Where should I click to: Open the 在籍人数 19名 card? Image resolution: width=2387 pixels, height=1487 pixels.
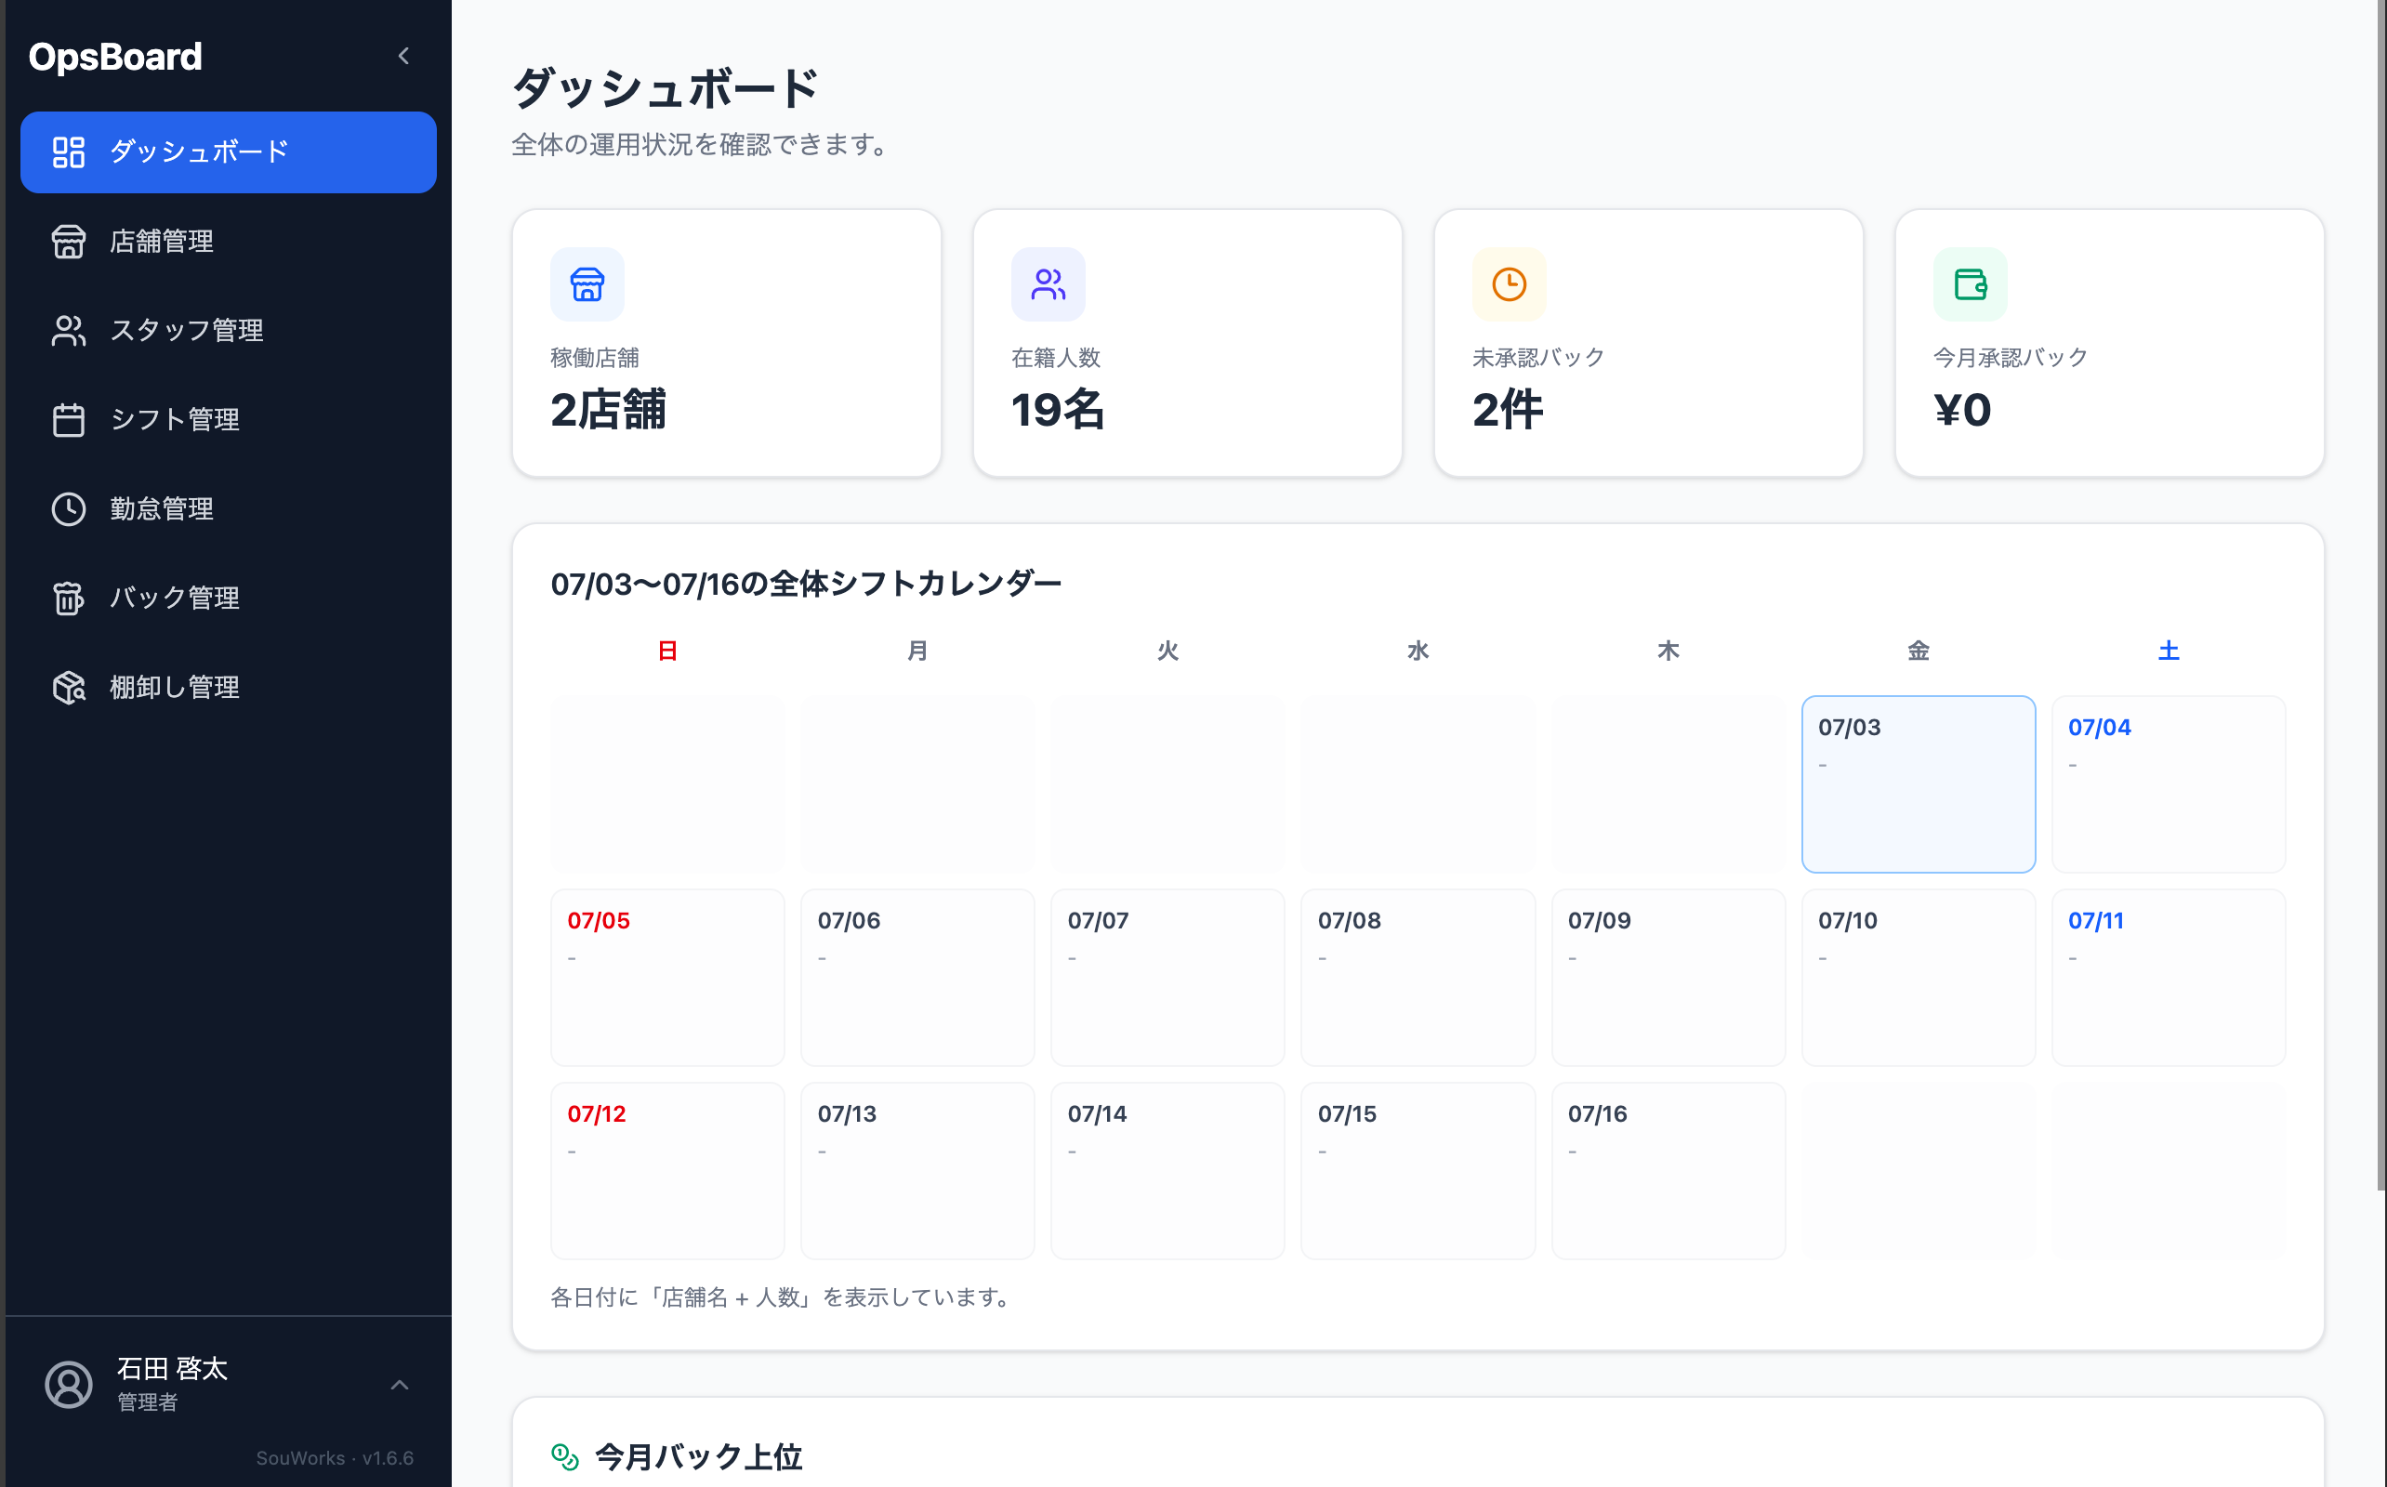click(x=1188, y=343)
